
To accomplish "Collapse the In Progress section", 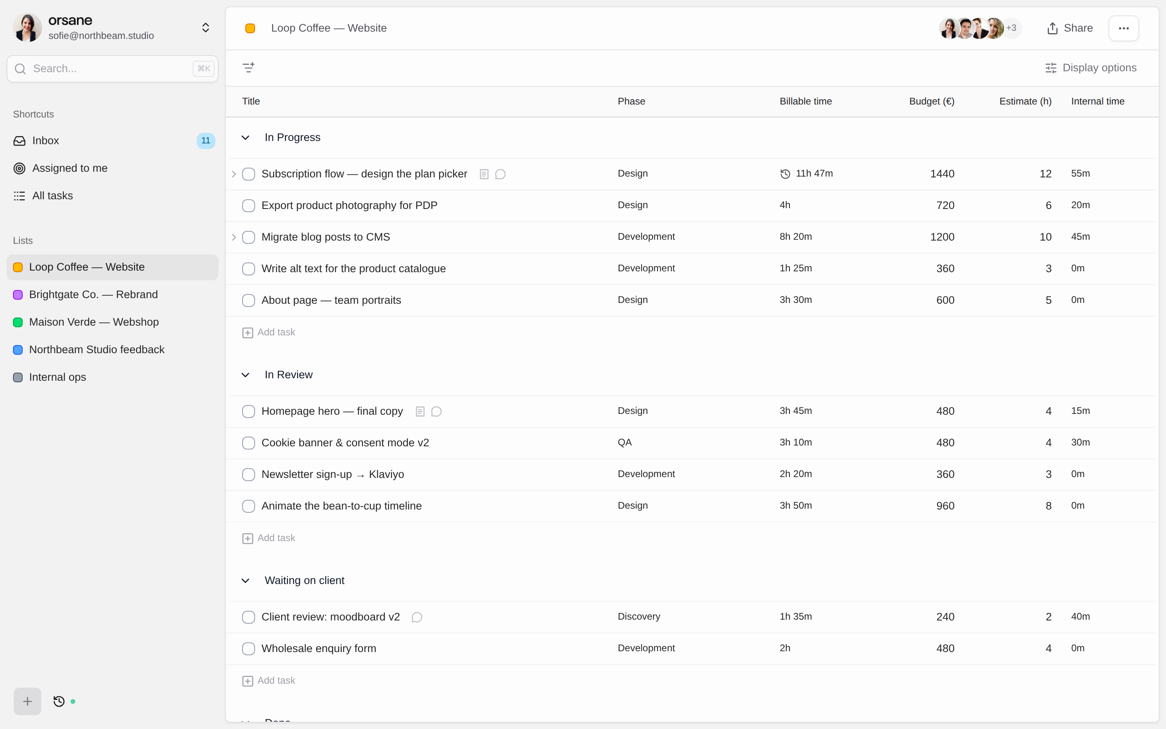I will coord(245,138).
